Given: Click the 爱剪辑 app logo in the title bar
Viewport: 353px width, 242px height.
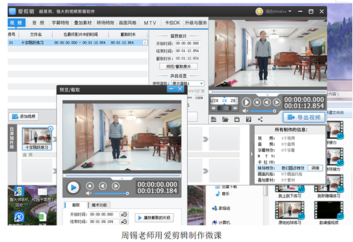Looking at the screenshot, I should 12,11.
